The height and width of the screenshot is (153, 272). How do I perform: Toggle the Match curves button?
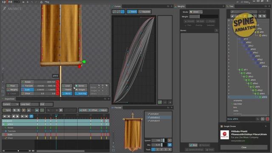pos(132,11)
